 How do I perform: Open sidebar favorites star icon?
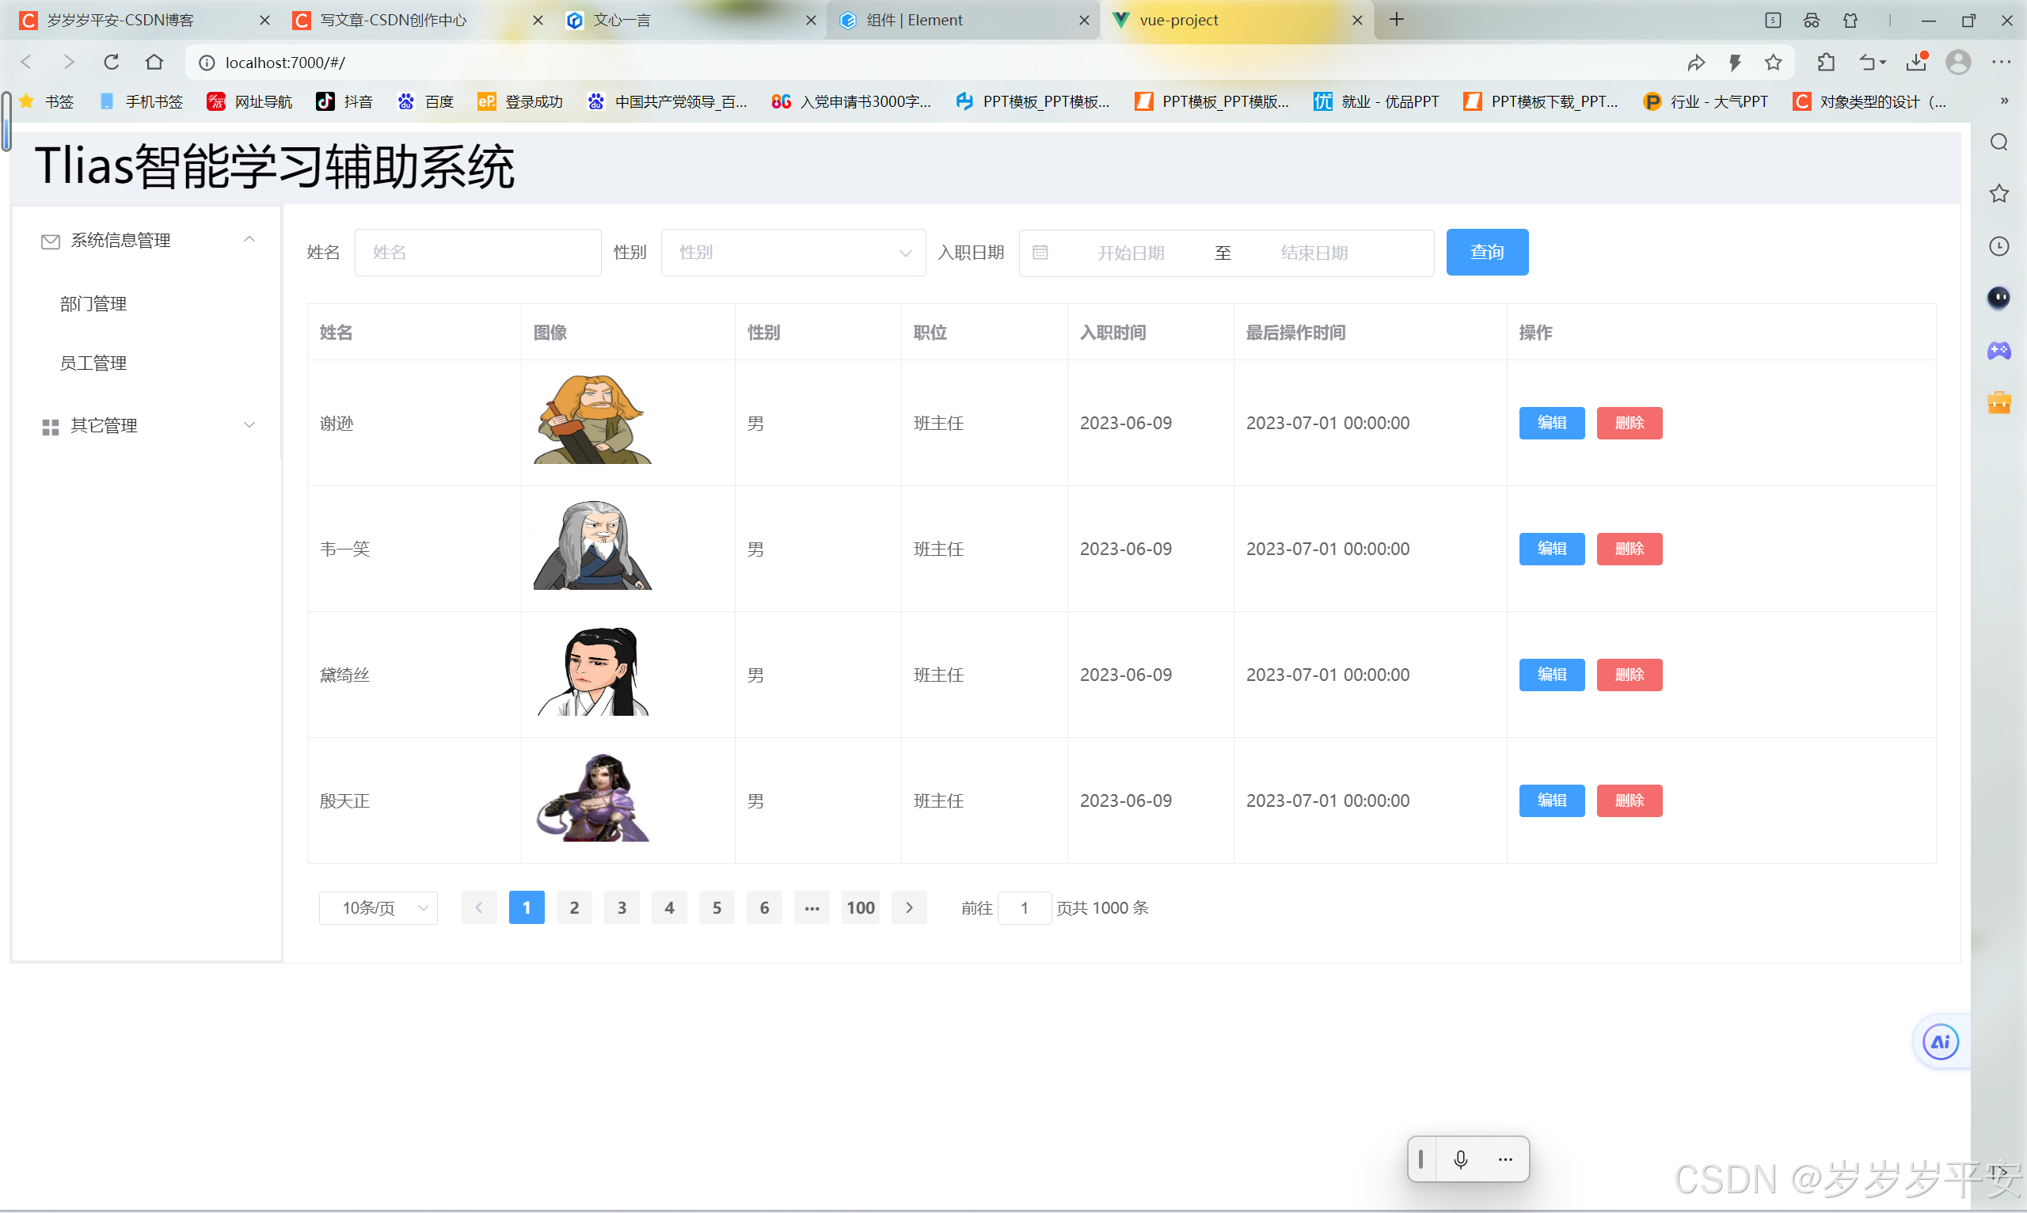(x=1999, y=194)
